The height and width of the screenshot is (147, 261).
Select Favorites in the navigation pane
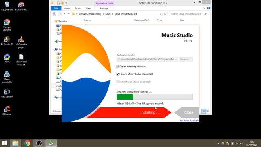point(63,21)
